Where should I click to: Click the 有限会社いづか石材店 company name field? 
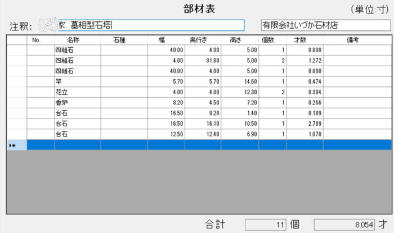pyautogui.click(x=324, y=26)
